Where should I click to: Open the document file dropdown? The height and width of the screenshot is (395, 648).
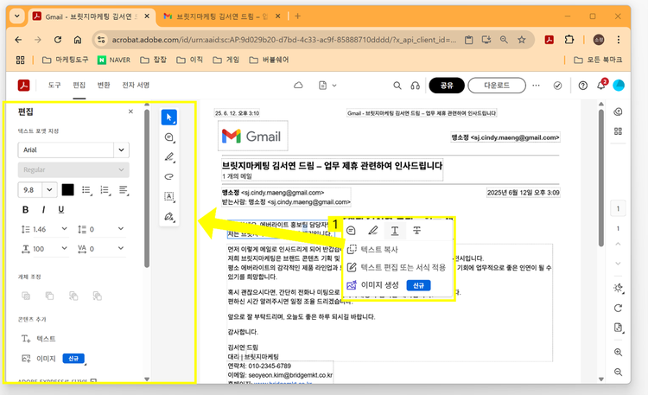click(x=327, y=86)
